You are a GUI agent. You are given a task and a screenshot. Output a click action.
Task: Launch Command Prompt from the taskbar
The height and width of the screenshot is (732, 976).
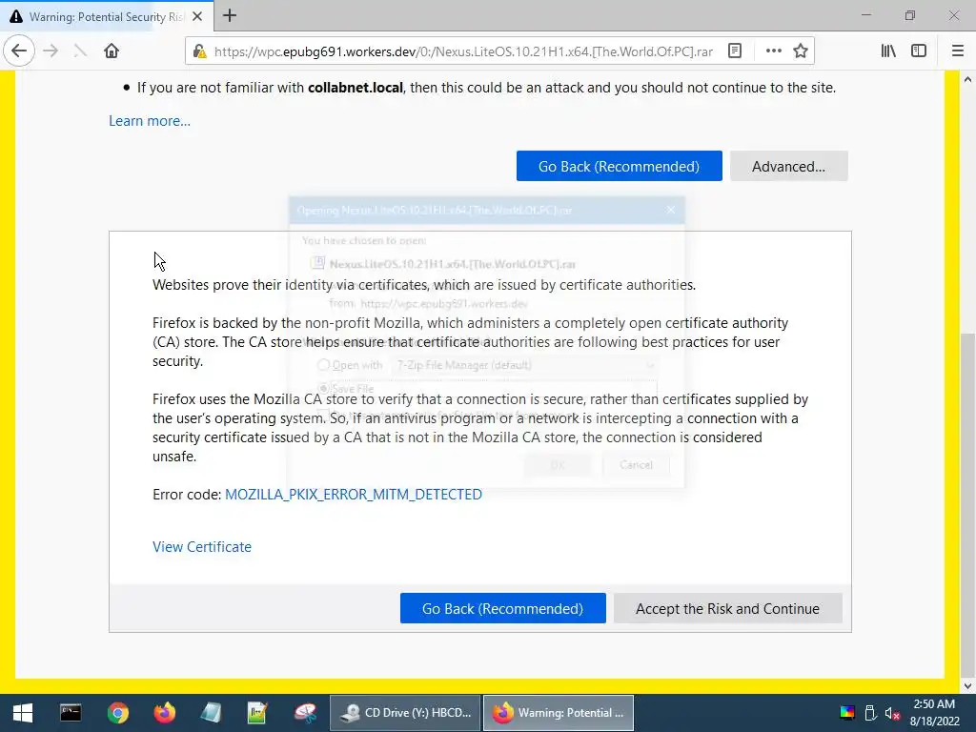click(x=71, y=713)
